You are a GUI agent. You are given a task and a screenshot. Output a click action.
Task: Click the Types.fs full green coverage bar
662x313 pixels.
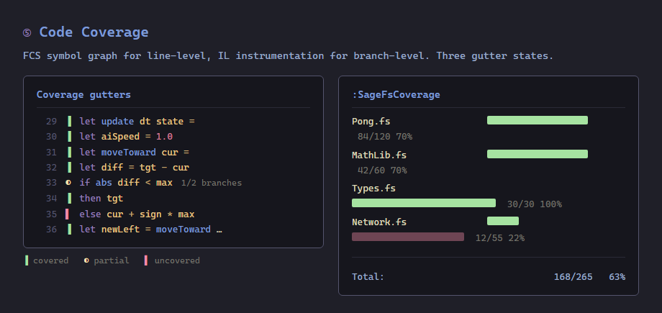click(x=424, y=203)
